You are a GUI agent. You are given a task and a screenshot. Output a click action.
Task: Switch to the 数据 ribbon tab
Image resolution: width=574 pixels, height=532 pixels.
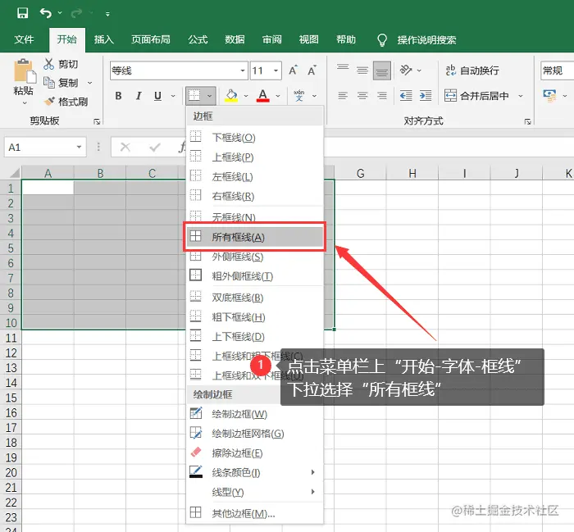(x=235, y=39)
